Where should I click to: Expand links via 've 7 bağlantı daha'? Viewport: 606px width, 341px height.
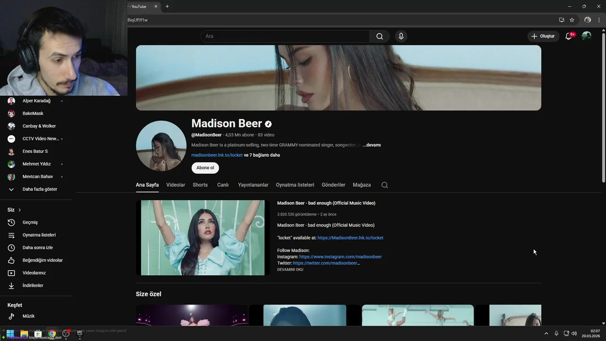point(262,155)
